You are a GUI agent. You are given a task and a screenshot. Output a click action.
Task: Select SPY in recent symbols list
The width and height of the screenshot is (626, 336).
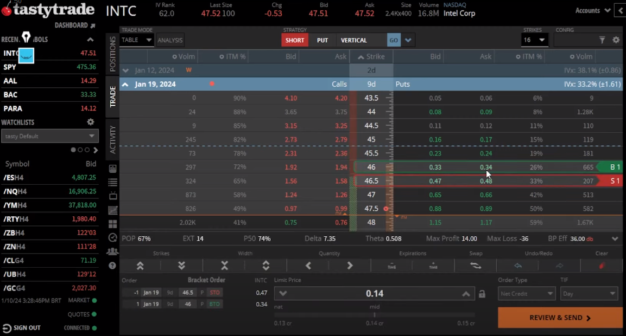[x=10, y=67]
